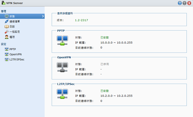
Task: Click the 套件詳細資料 group title
Action: (x=65, y=13)
